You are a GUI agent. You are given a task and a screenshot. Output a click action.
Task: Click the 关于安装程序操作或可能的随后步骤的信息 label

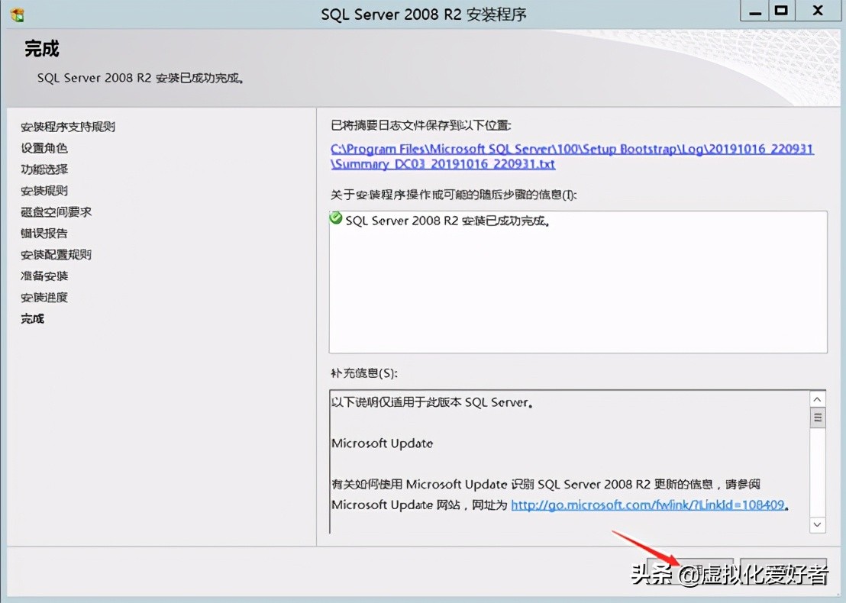[x=454, y=194]
